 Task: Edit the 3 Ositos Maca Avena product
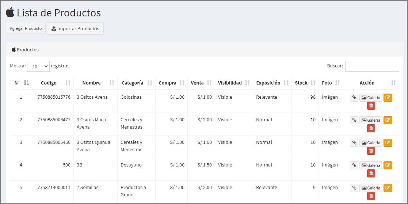coord(388,120)
